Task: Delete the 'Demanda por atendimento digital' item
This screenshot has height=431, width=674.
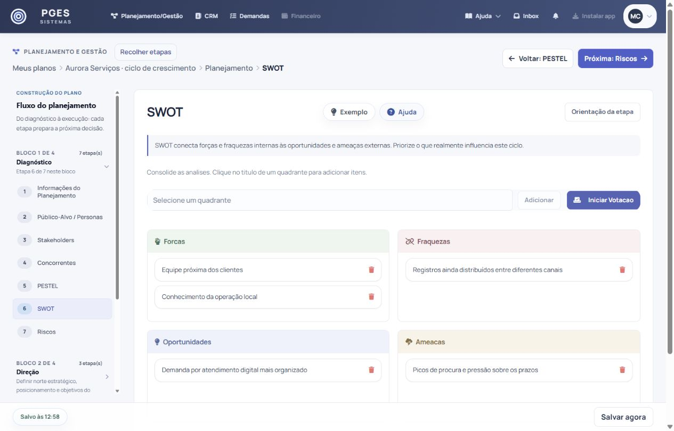Action: (x=371, y=370)
